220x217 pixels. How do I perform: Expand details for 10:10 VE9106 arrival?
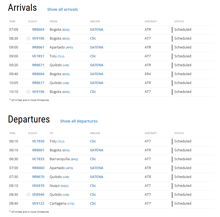coord(28,92)
